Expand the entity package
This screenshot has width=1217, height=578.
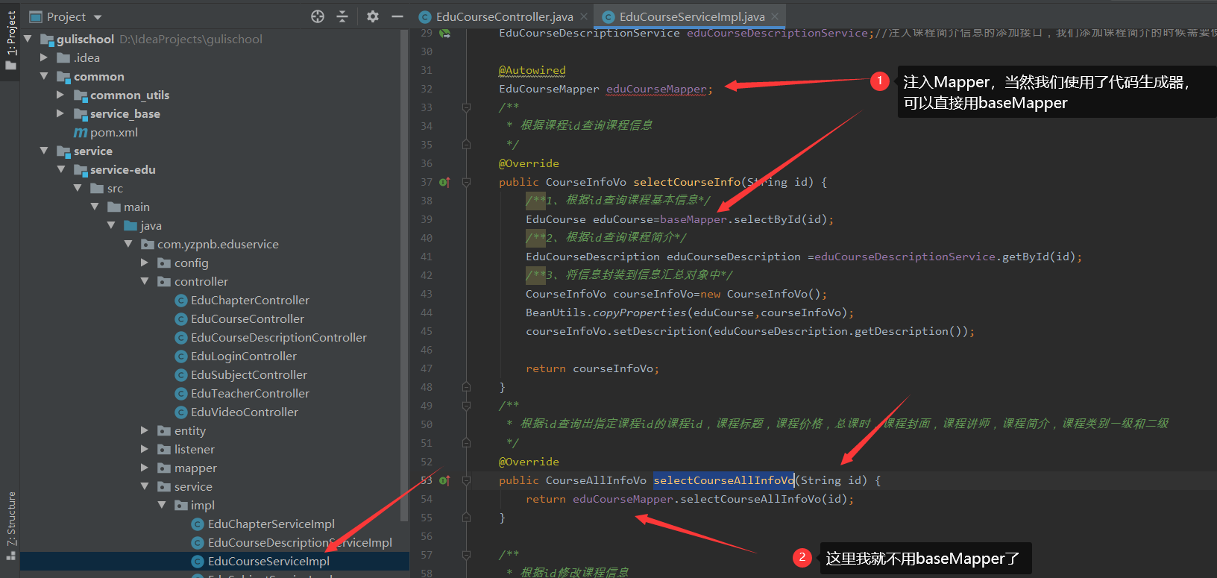point(145,430)
